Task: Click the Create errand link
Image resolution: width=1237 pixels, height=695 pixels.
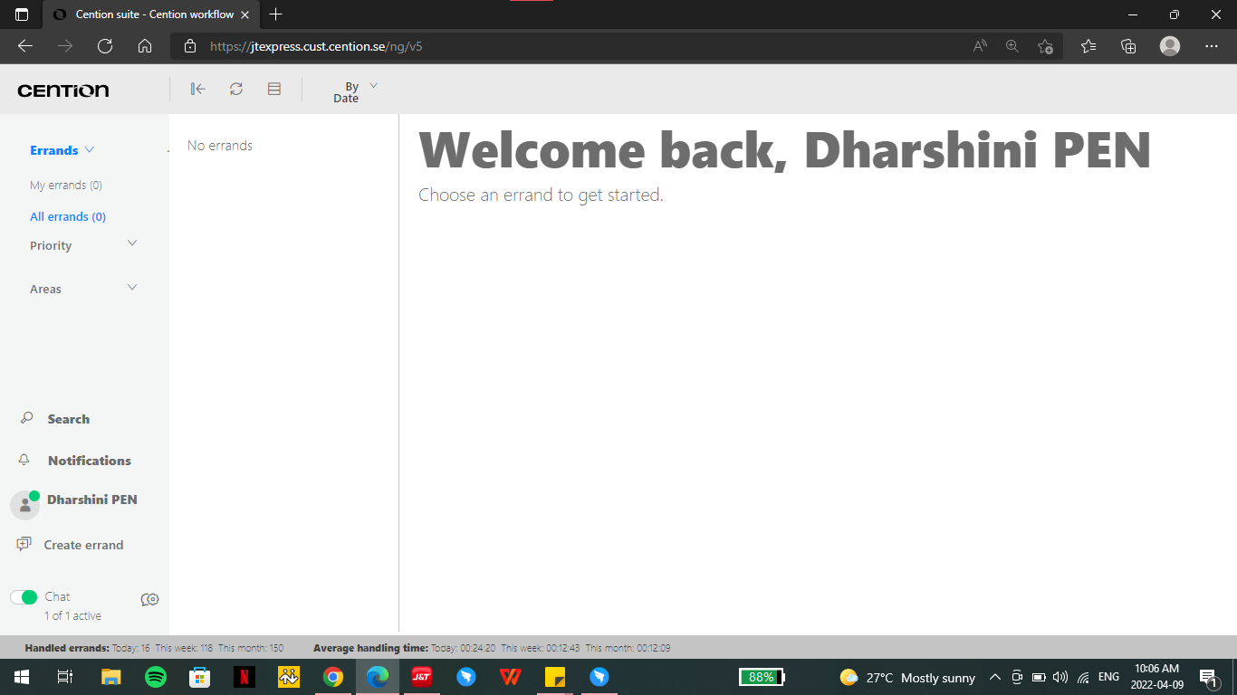Action: point(83,545)
